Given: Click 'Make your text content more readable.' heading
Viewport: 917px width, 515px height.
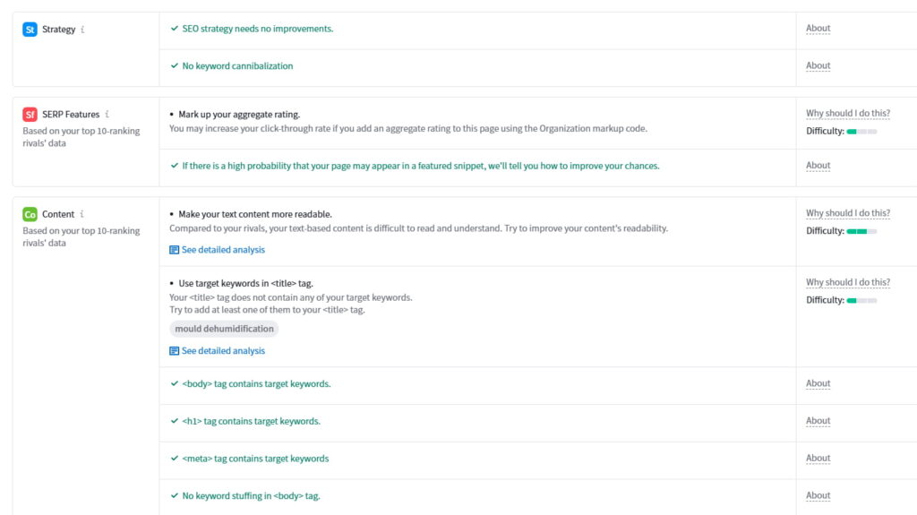Looking at the screenshot, I should 255,214.
